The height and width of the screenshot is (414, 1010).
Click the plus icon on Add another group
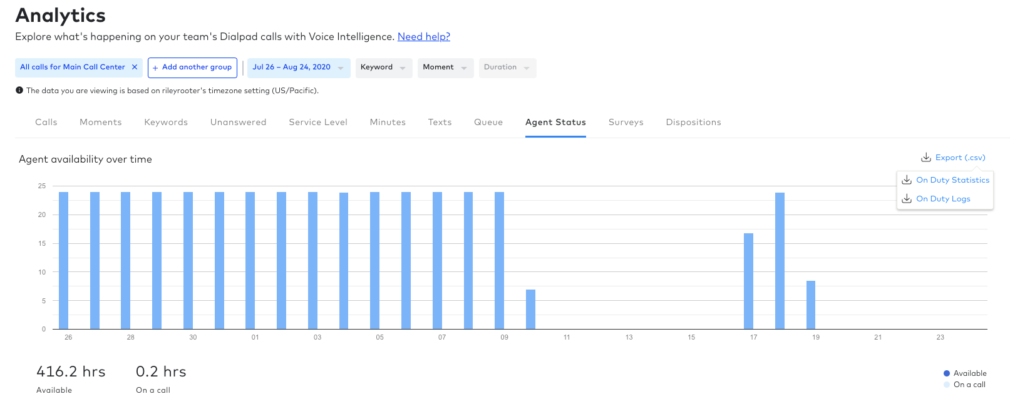155,68
